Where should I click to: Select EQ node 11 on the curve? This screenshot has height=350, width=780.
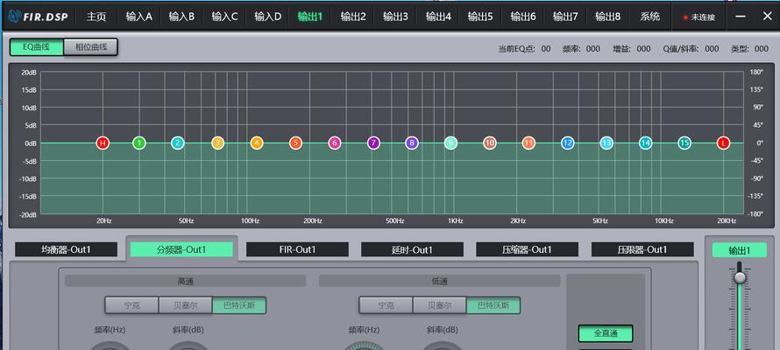528,143
